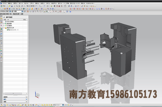Open the 帮助 (Help) menu
Screen dimensions: 162x107
pyautogui.click(x=83, y=4)
